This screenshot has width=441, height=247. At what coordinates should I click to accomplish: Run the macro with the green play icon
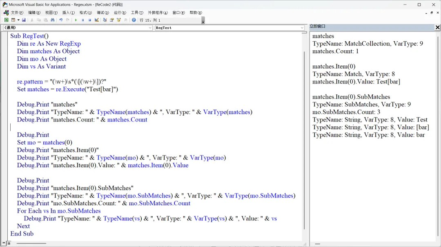point(76,20)
